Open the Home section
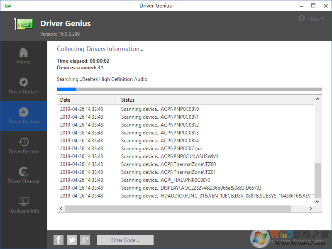This screenshot has width=332, height=249. click(24, 56)
